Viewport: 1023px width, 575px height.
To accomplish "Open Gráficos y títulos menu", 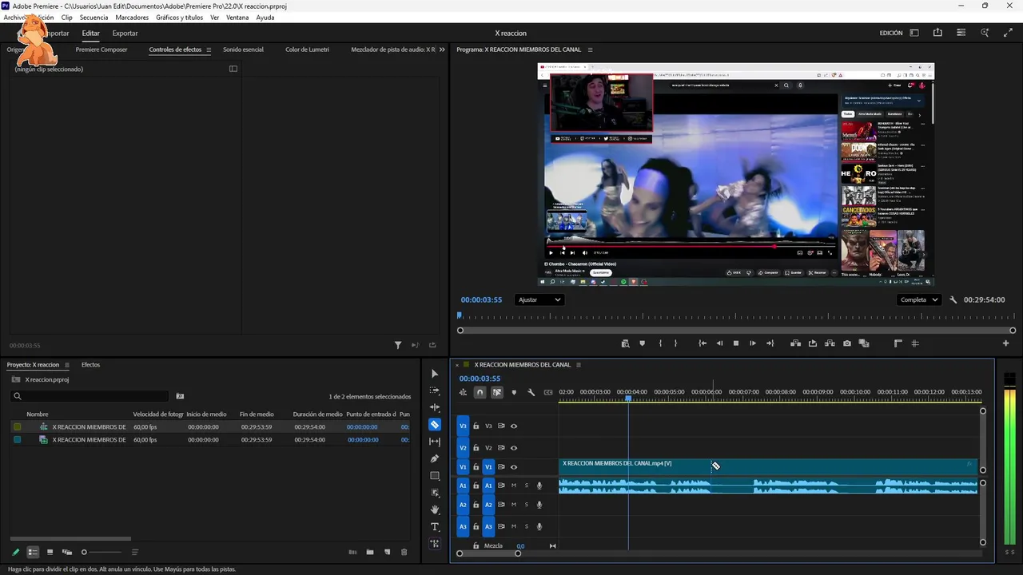I will point(179,17).
